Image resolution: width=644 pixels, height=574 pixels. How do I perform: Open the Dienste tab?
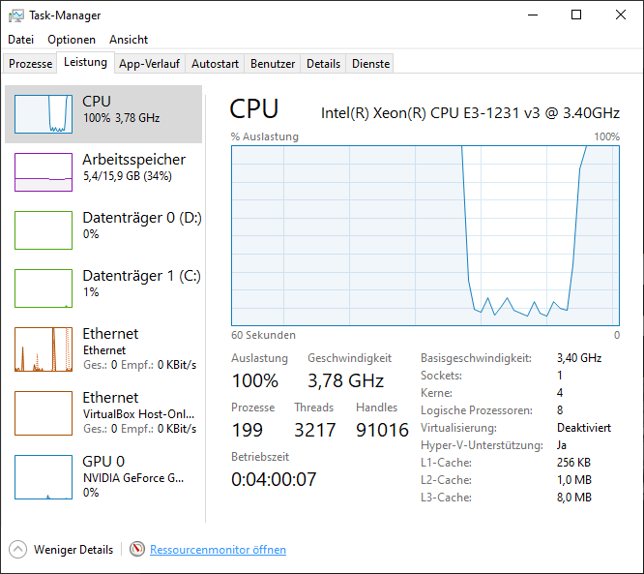tap(370, 64)
